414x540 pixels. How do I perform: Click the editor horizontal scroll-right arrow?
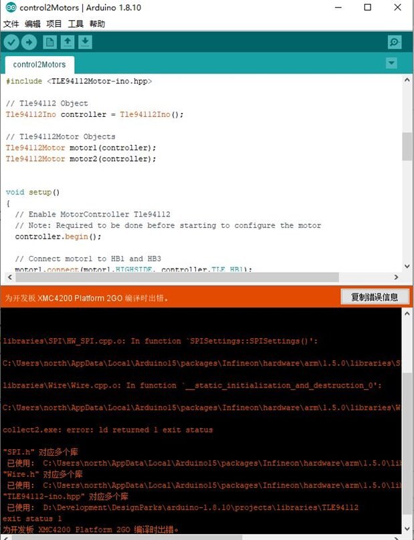click(396, 277)
